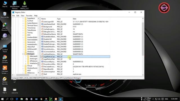Select PasswordExpiry DWORD value icon

point(42,62)
